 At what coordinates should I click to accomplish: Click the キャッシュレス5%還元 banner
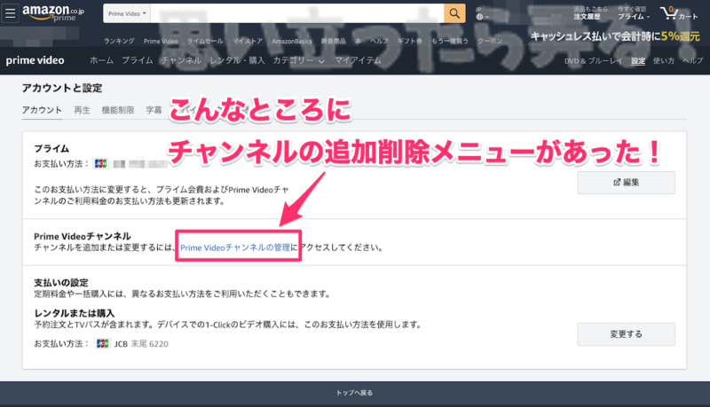coord(615,36)
